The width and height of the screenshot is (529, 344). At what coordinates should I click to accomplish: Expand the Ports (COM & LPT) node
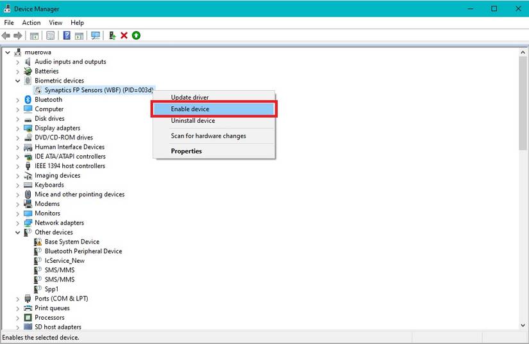point(17,299)
